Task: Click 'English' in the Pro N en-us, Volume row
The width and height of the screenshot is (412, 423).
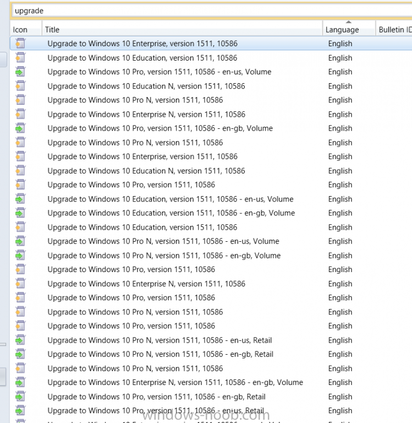Action: tap(340, 241)
